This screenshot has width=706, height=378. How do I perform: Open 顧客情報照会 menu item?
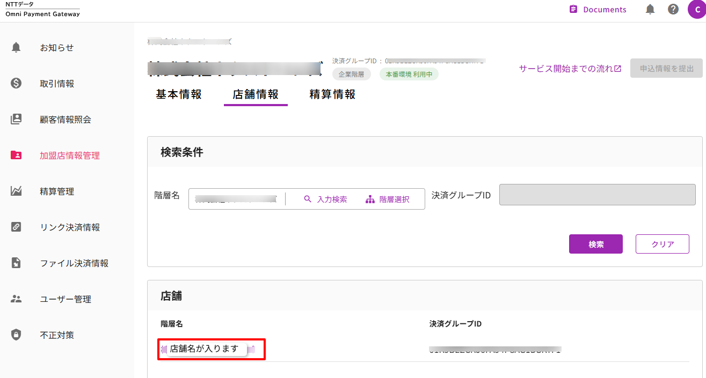click(67, 120)
